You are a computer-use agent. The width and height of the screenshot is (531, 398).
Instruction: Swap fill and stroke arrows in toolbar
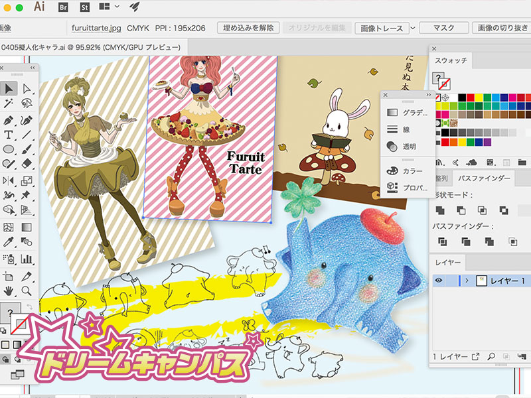pyautogui.click(x=30, y=307)
